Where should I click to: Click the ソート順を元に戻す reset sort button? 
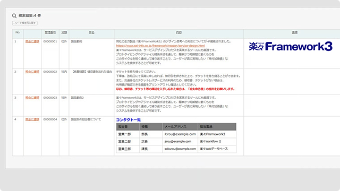click(25, 23)
